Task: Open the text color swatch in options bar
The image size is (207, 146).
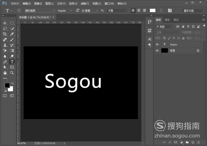Action: coord(153,10)
